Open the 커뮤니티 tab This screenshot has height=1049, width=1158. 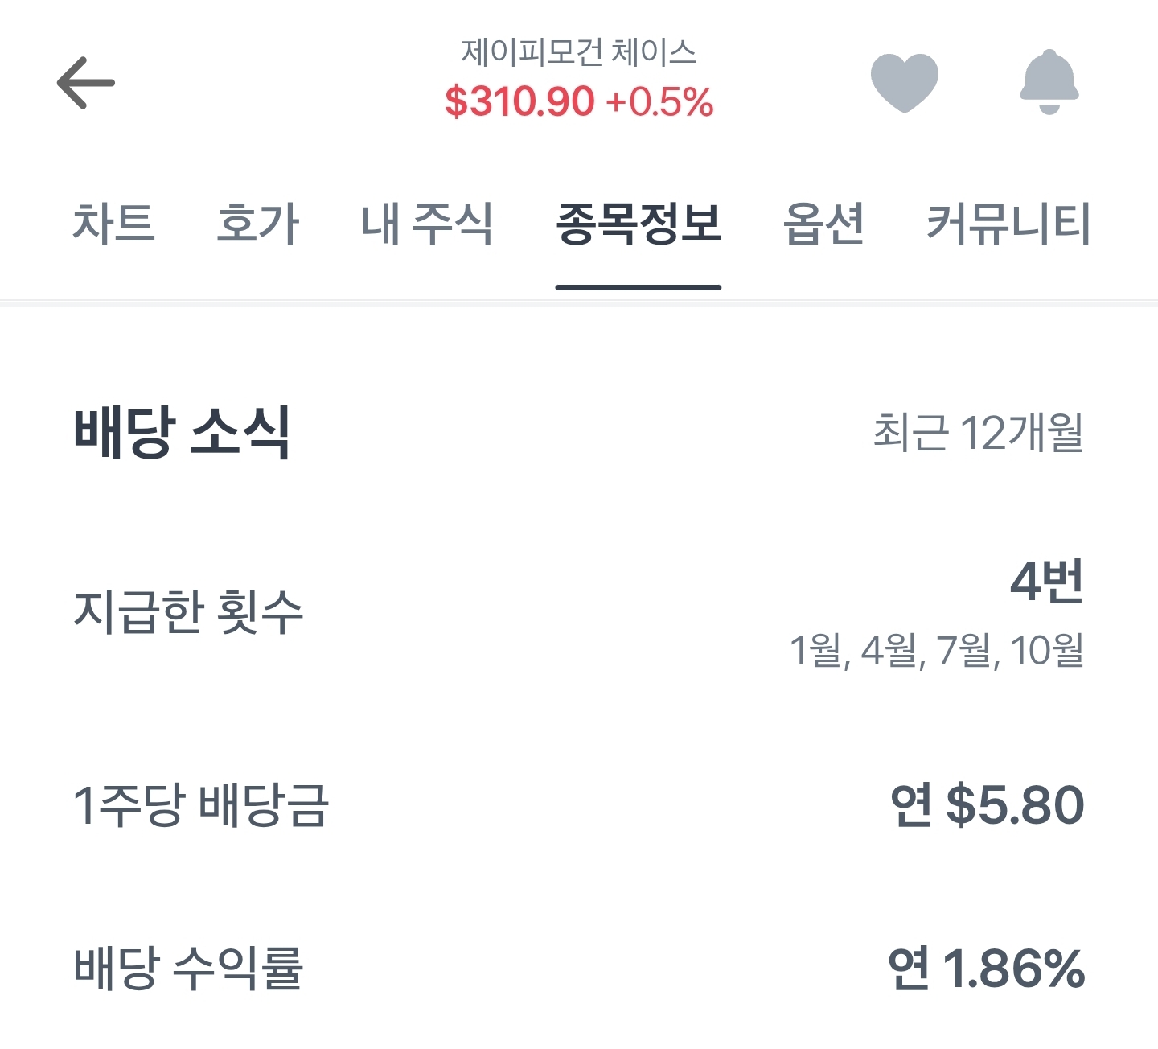click(1008, 223)
